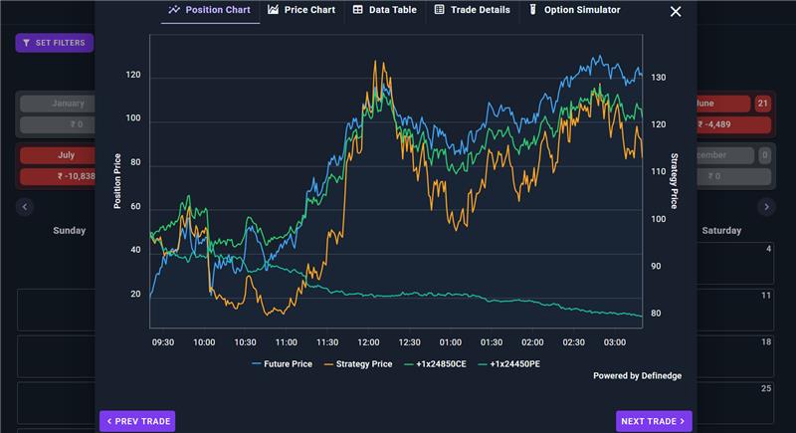The height and width of the screenshot is (433, 796).
Task: Open the SET FILTERS button
Action: (x=55, y=43)
